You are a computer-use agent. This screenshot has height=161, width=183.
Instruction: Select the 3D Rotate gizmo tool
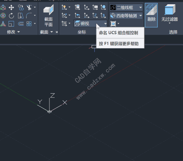3,16
